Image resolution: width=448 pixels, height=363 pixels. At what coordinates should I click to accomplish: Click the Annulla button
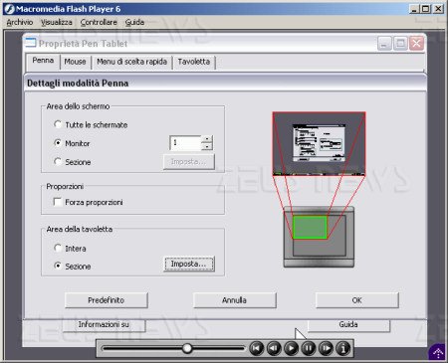(234, 300)
